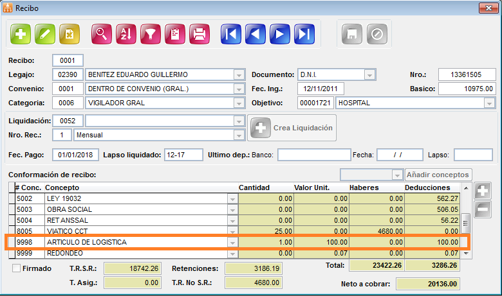Click the gray save disk icon
Viewport: 502px width, 296px height.
[352, 34]
